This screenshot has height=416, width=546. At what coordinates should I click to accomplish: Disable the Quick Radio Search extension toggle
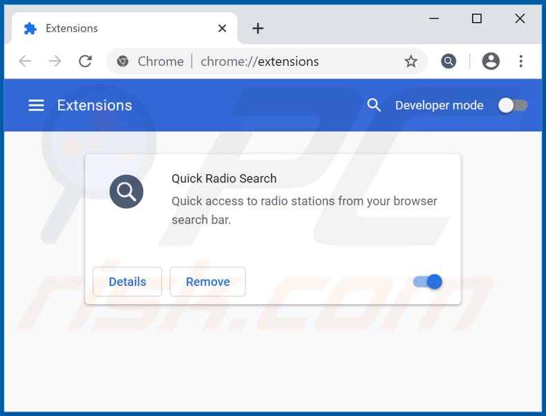click(x=428, y=282)
